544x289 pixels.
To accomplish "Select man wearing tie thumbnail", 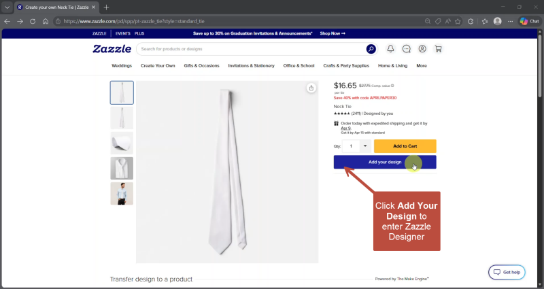I will click(122, 194).
